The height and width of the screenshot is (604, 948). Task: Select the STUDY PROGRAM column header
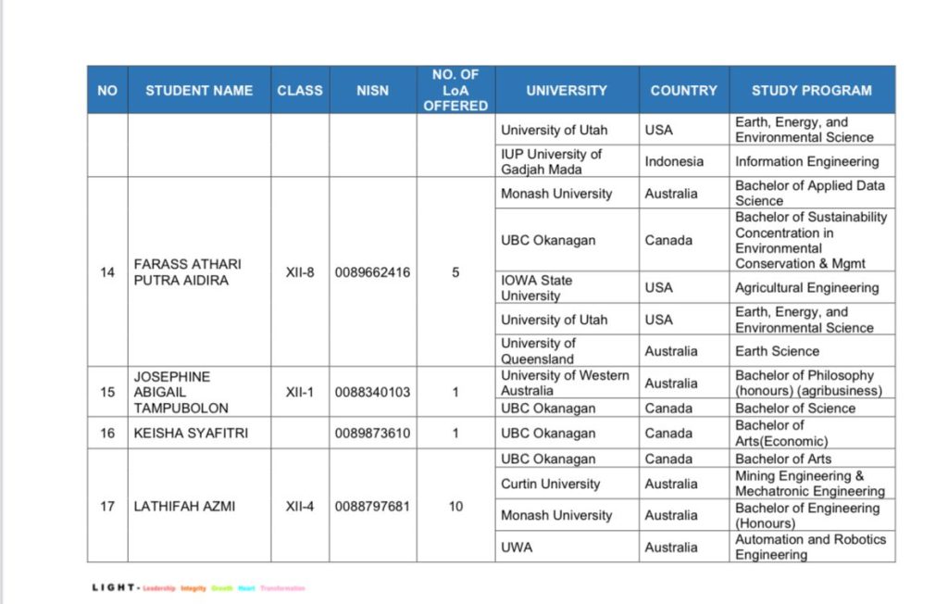(x=811, y=90)
